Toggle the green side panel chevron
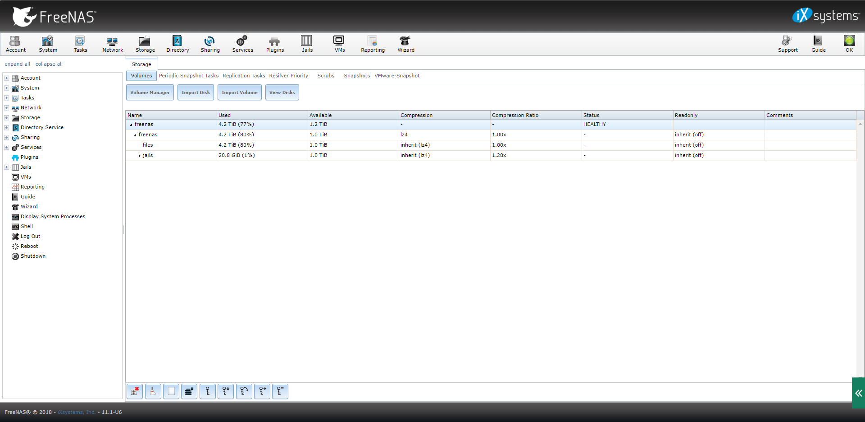 (x=858, y=393)
